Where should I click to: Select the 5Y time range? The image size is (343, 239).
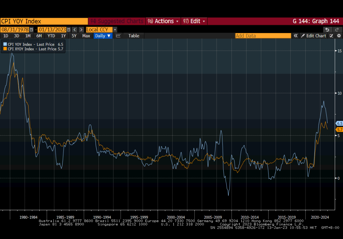(74, 36)
